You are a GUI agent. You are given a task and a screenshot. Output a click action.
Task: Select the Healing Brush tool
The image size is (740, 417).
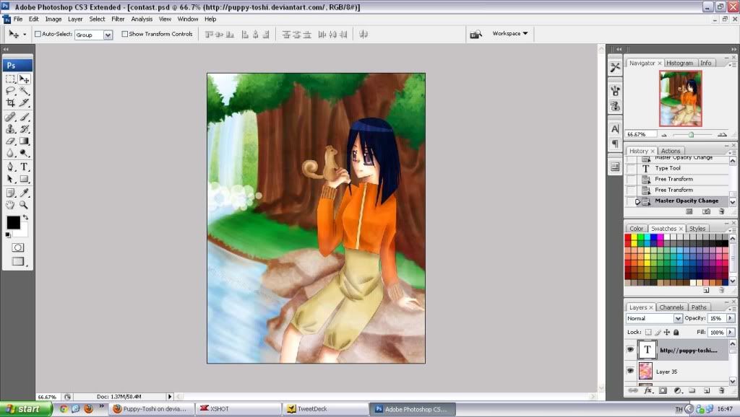pyautogui.click(x=10, y=117)
